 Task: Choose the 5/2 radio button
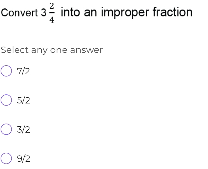6,100
